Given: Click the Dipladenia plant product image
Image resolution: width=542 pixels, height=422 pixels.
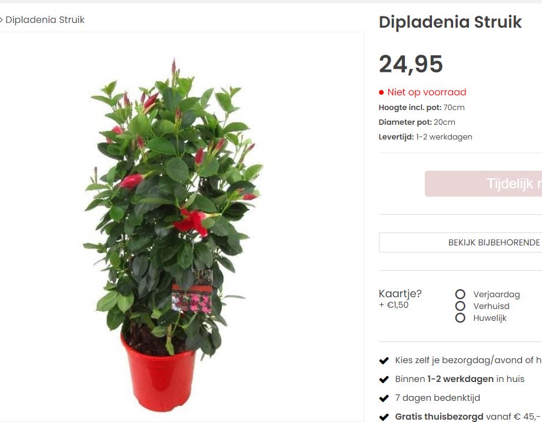Looking at the screenshot, I should [x=173, y=235].
